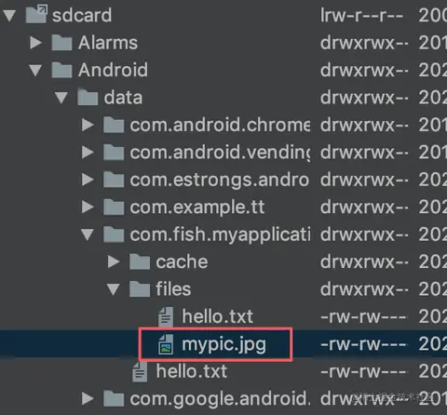Select com.android.vending package name
This screenshot has height=415, width=447.
(220, 153)
